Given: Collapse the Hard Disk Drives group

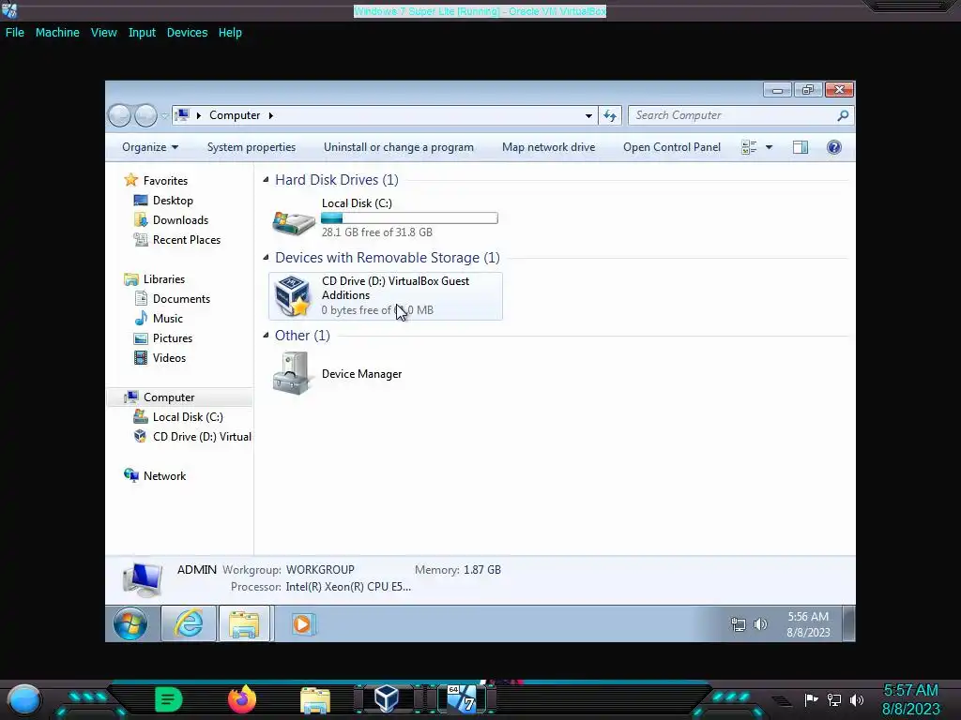Looking at the screenshot, I should tap(266, 179).
